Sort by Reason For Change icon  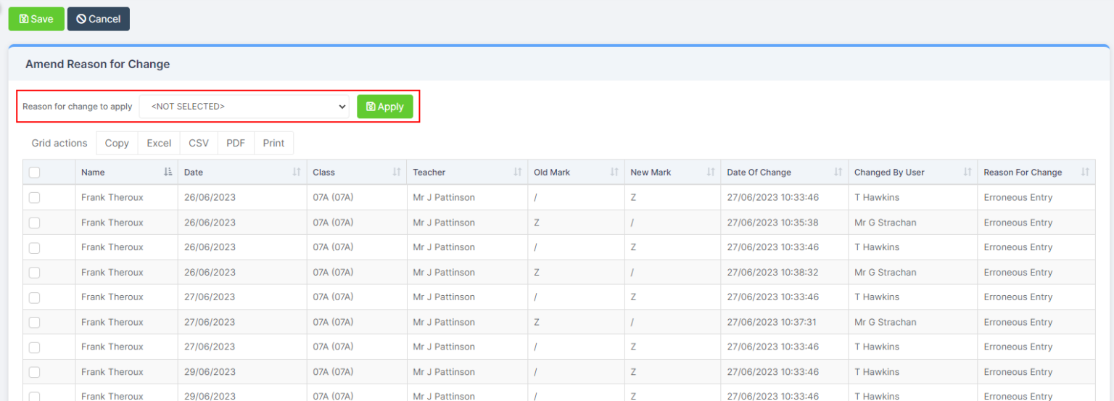click(x=1085, y=173)
